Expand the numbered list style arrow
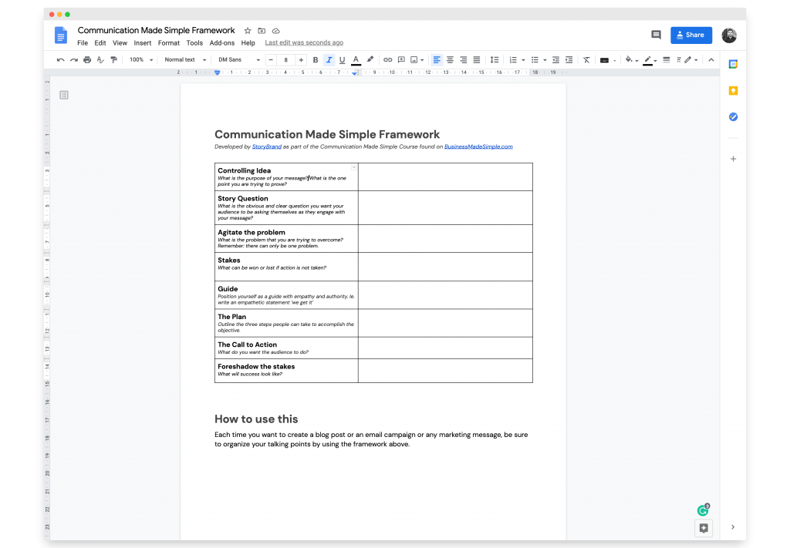The height and width of the screenshot is (548, 790). point(524,60)
